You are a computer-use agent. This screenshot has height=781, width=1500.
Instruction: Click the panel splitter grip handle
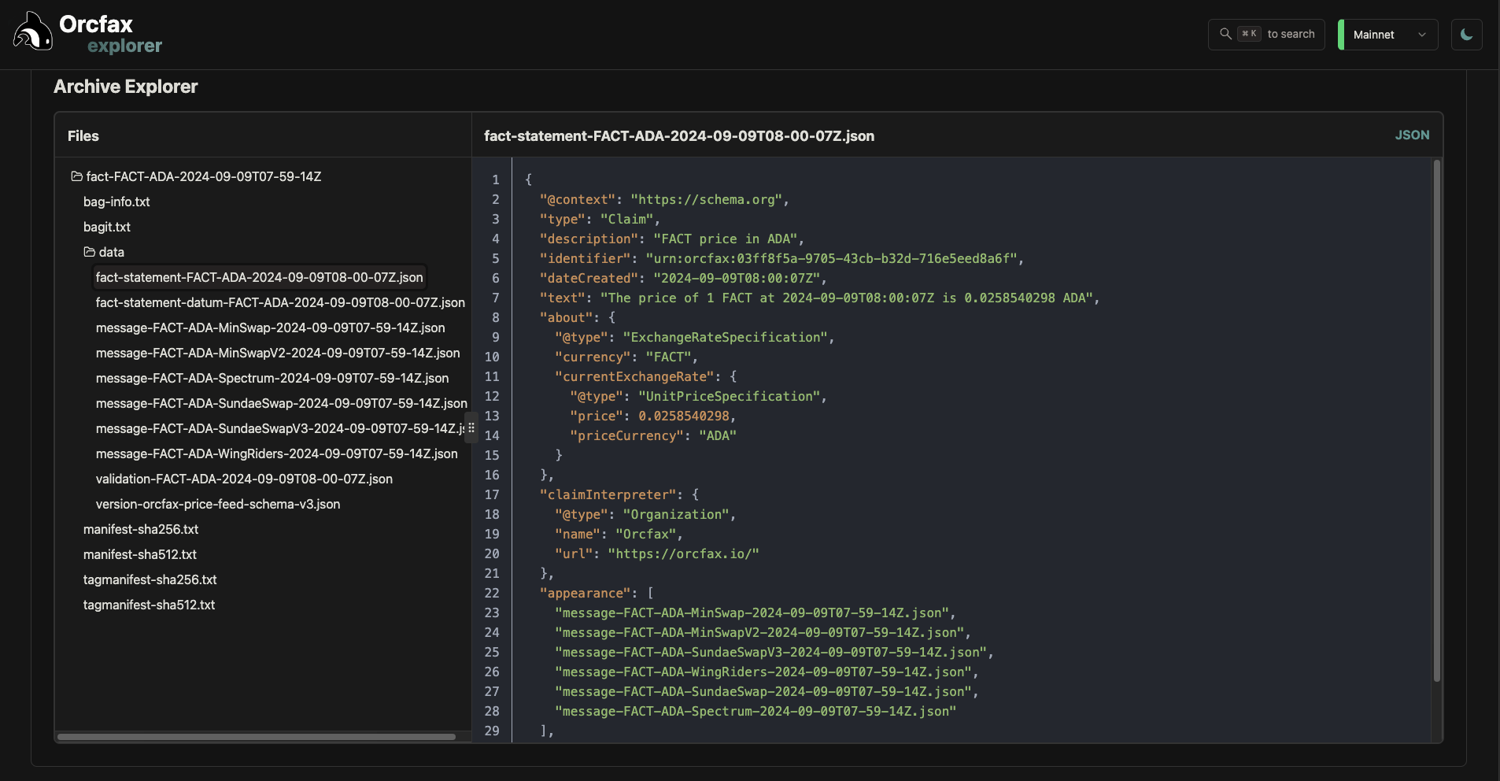471,428
